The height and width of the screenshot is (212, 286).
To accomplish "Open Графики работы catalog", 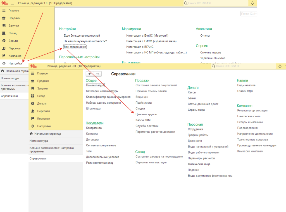I will [x=198, y=135].
